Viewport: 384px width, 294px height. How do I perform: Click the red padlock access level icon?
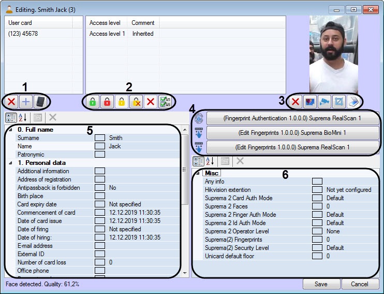tap(107, 102)
